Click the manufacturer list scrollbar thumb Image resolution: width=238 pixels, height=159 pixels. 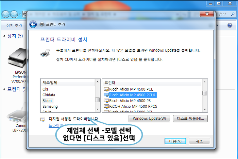point(97,100)
